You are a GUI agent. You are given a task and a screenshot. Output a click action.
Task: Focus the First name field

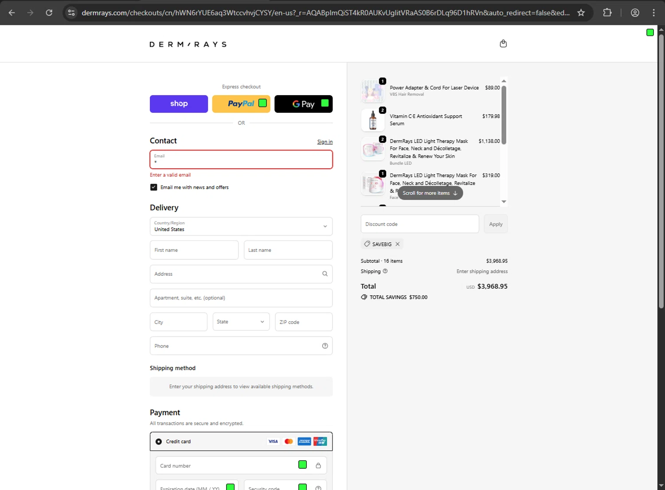[x=194, y=250]
